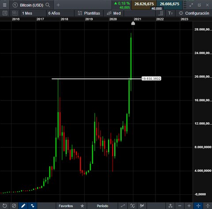This screenshot has height=209, width=212.
Task: Click the 2018 label on the time axis
Action: [x=64, y=19]
